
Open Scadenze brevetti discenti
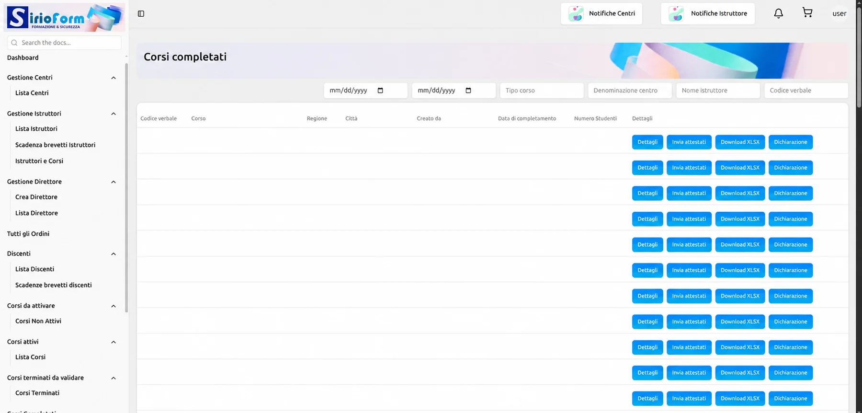tap(54, 285)
